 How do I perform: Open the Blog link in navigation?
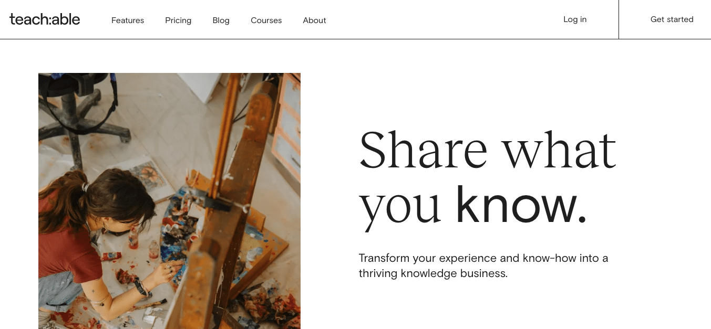221,20
